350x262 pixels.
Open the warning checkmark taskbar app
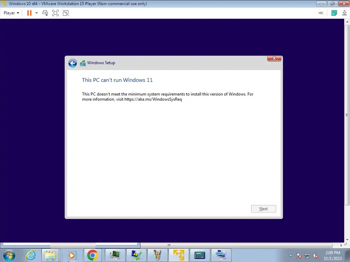[136, 255]
